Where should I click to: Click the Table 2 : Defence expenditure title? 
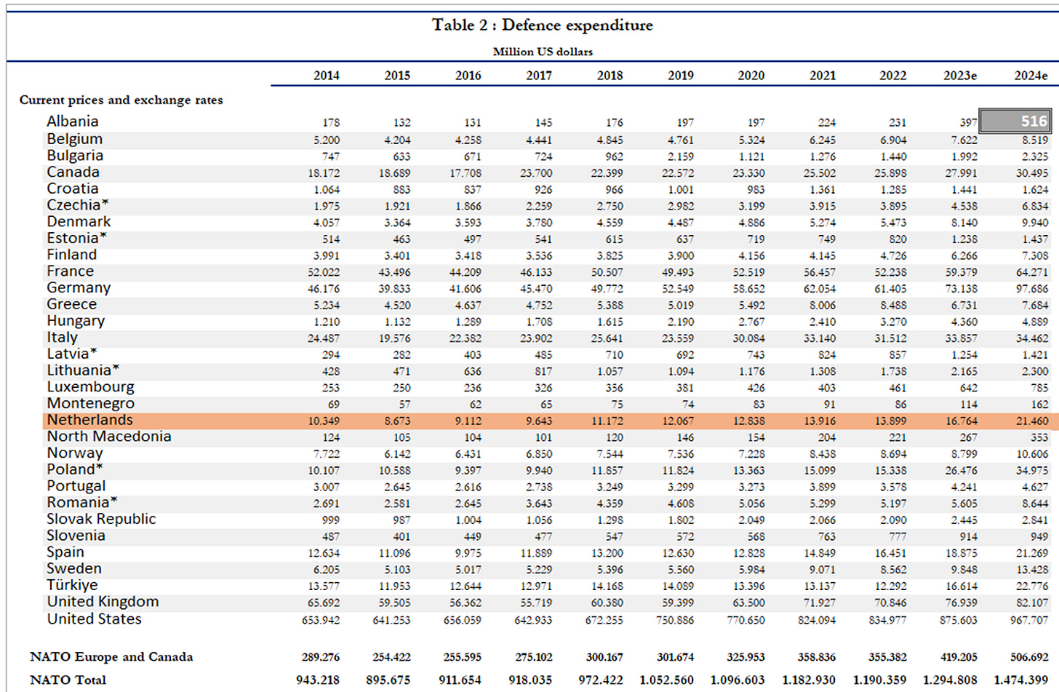tap(543, 25)
